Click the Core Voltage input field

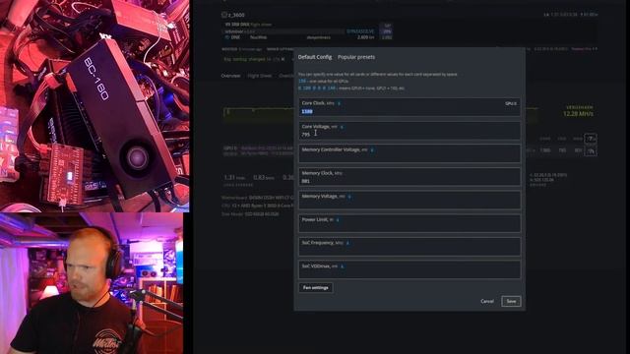409,131
